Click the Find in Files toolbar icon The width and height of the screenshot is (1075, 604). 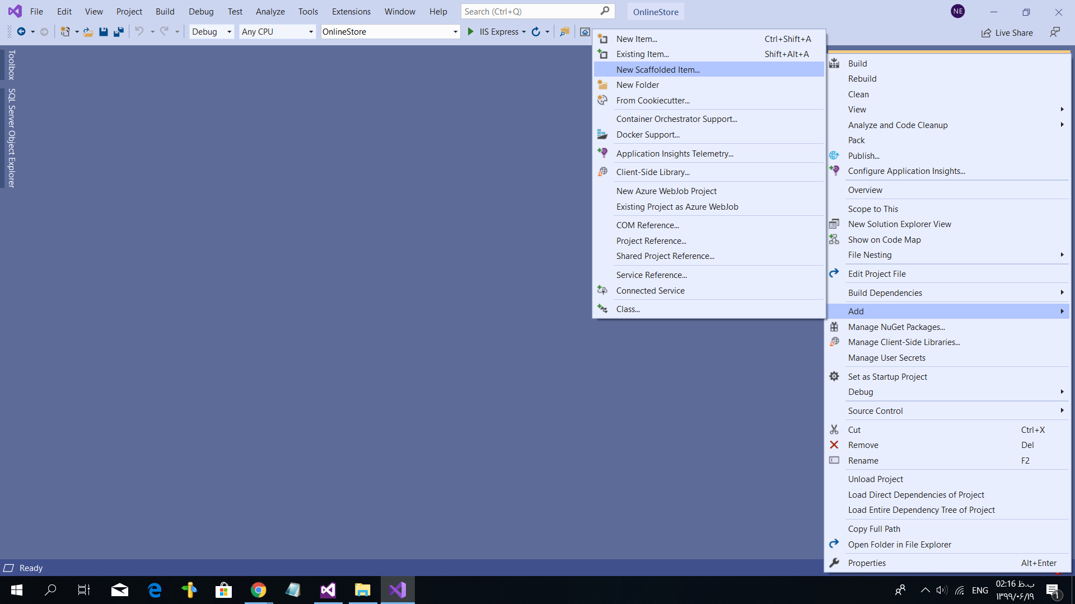(564, 32)
